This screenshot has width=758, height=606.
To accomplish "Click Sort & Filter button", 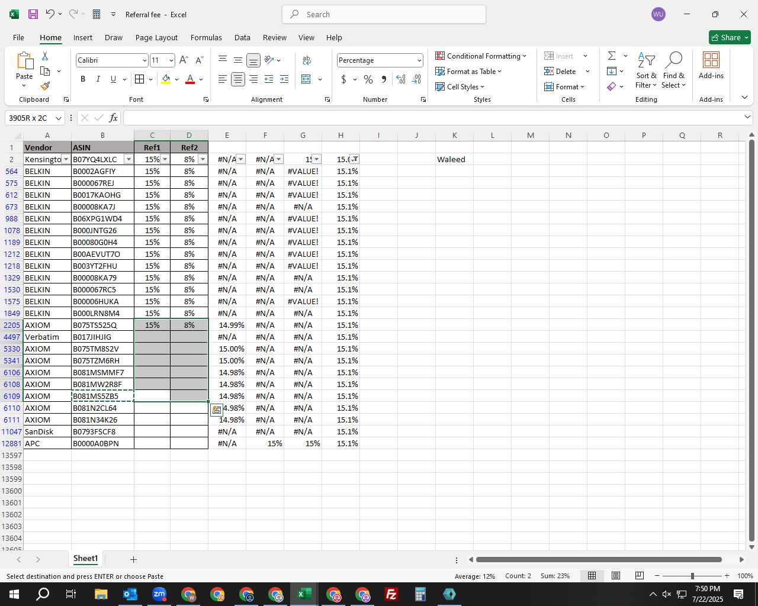I will pos(646,70).
